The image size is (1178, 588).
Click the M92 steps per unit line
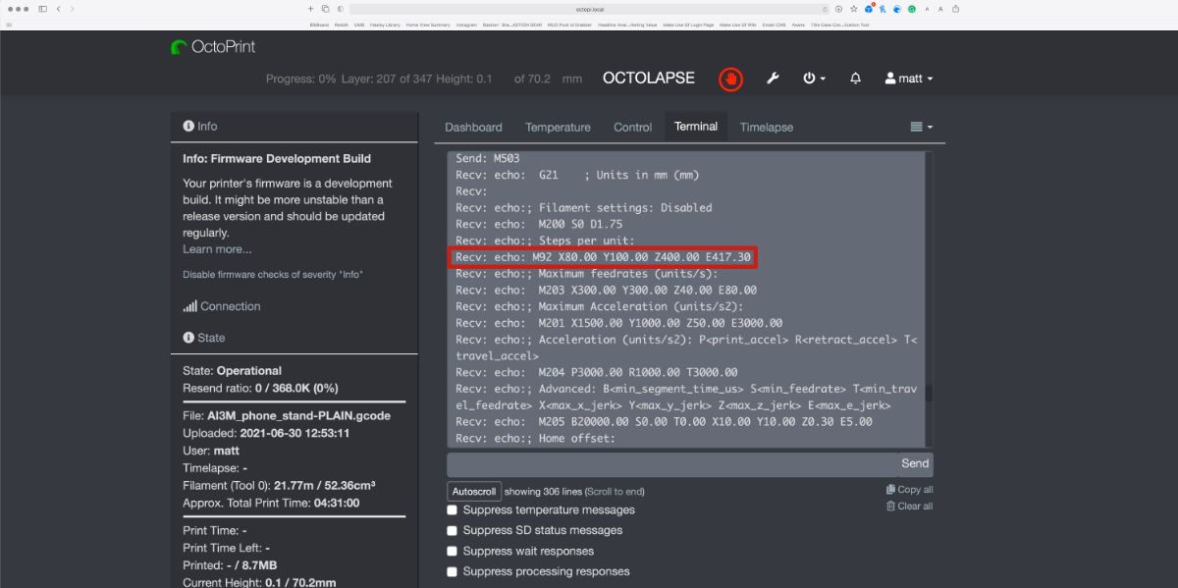(603, 257)
